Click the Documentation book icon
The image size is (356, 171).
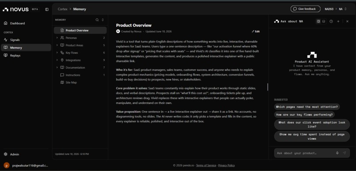coord(62,67)
